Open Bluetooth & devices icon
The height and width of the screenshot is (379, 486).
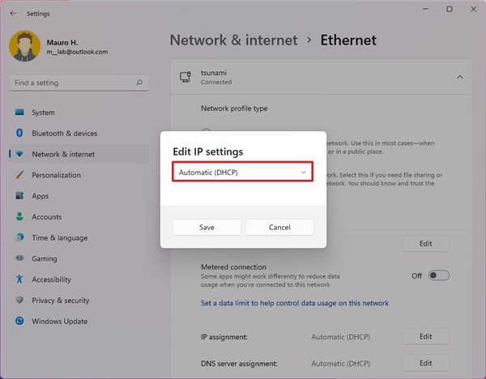point(19,134)
